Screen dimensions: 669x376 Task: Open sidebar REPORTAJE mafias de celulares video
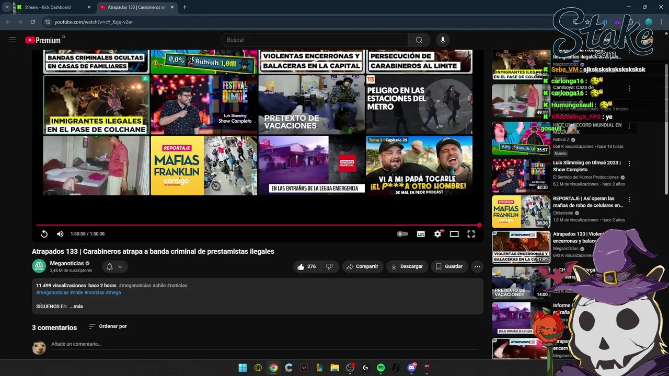tap(588, 202)
